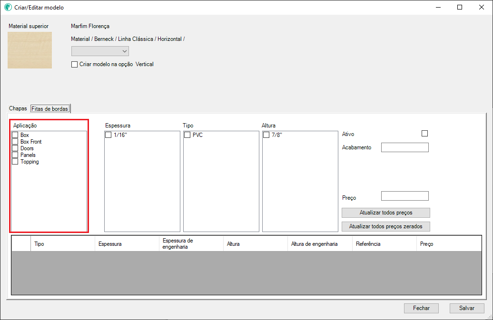Viewport: 493px width, 320px height.
Task: Enable the Doors application checkbox
Action: (15, 148)
